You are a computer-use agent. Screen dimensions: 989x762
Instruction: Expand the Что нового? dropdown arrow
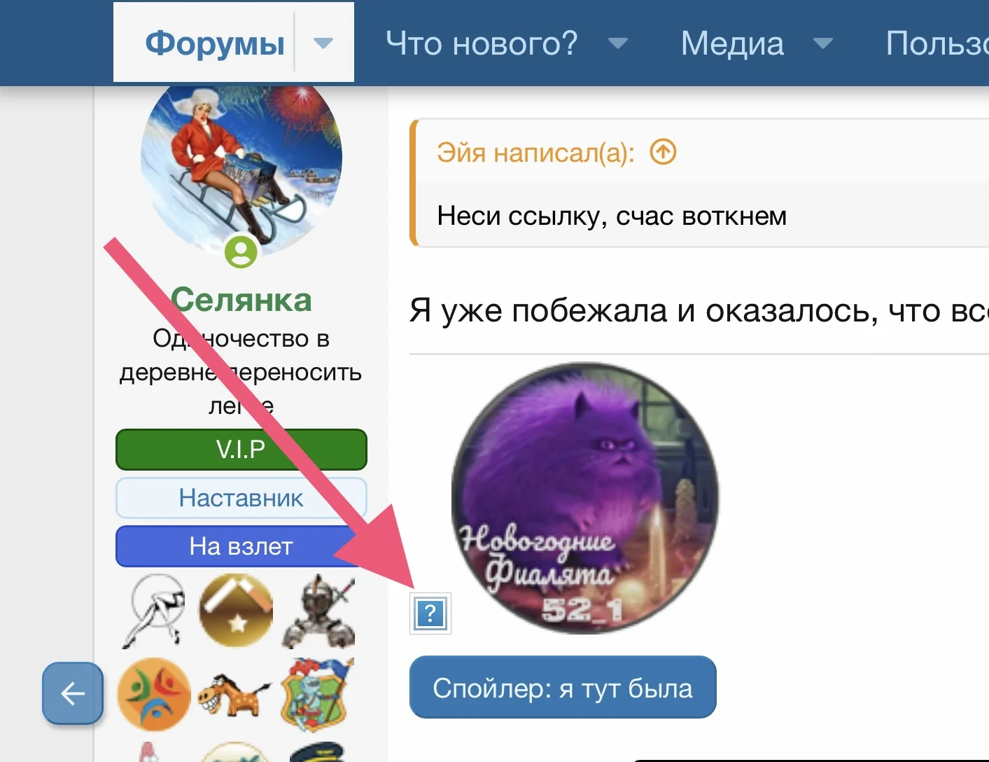click(x=618, y=43)
